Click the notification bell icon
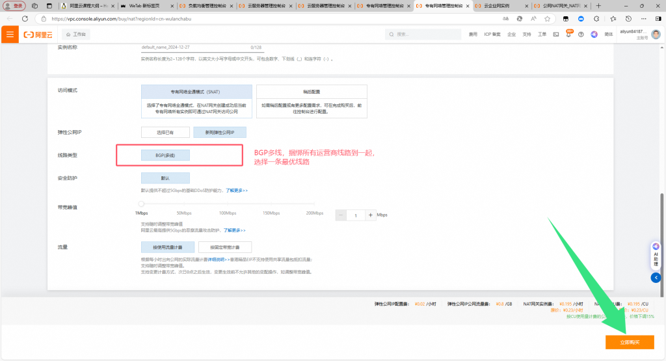The image size is (666, 361). point(568,34)
